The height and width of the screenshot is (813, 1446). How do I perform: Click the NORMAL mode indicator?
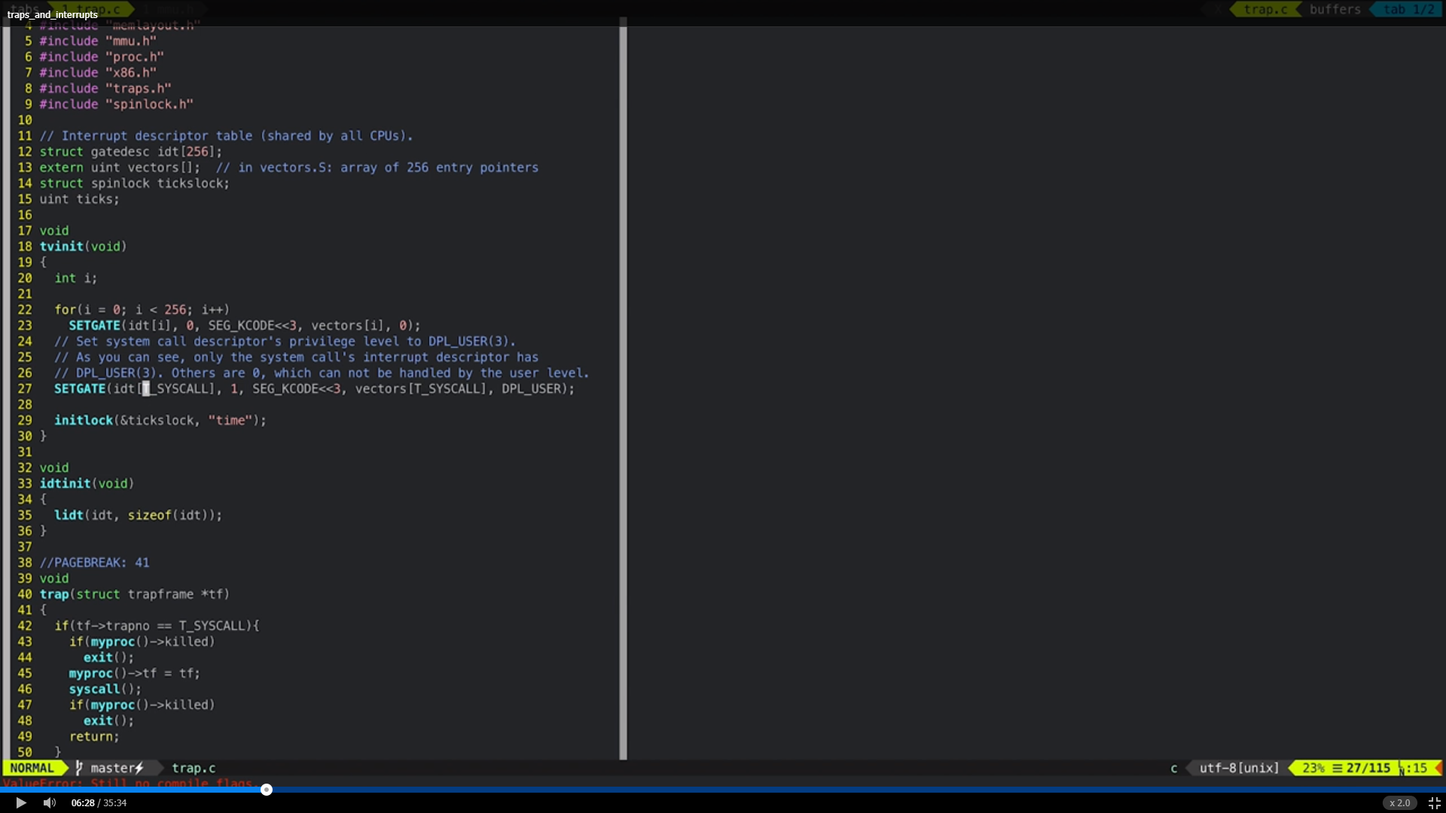tap(32, 768)
